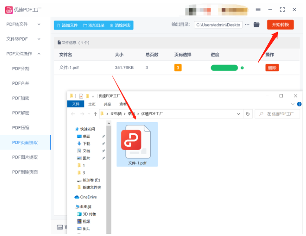The image size is (306, 236).
Task: Click the navigation pane scroll-up arrow
Action: [109, 123]
